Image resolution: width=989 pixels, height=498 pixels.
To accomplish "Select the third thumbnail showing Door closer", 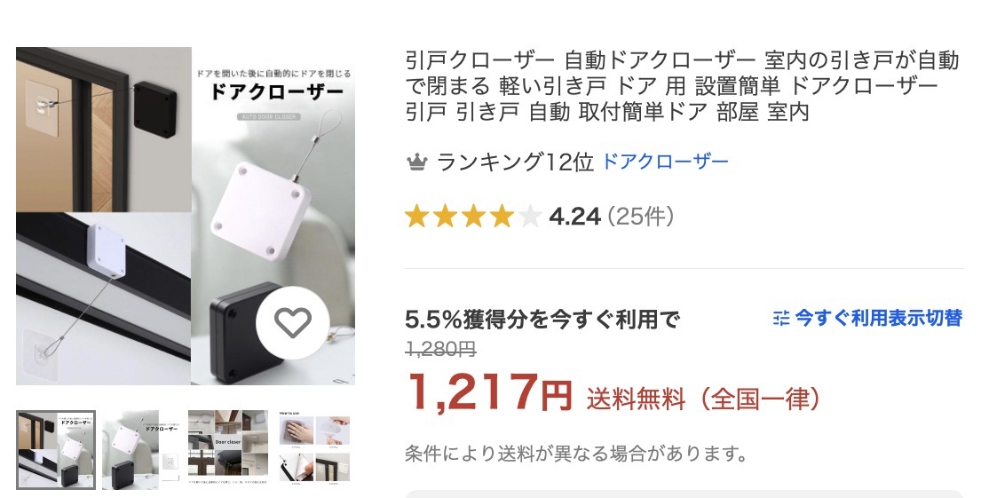I will coord(227,450).
